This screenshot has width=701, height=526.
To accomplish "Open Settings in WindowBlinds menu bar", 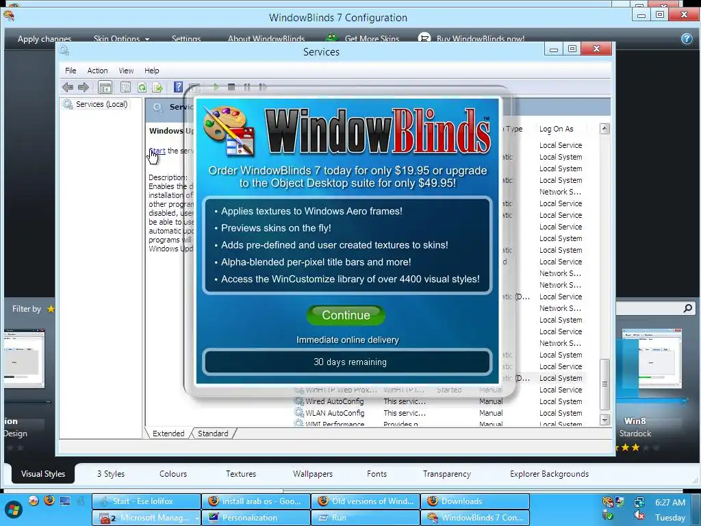I will click(x=186, y=38).
